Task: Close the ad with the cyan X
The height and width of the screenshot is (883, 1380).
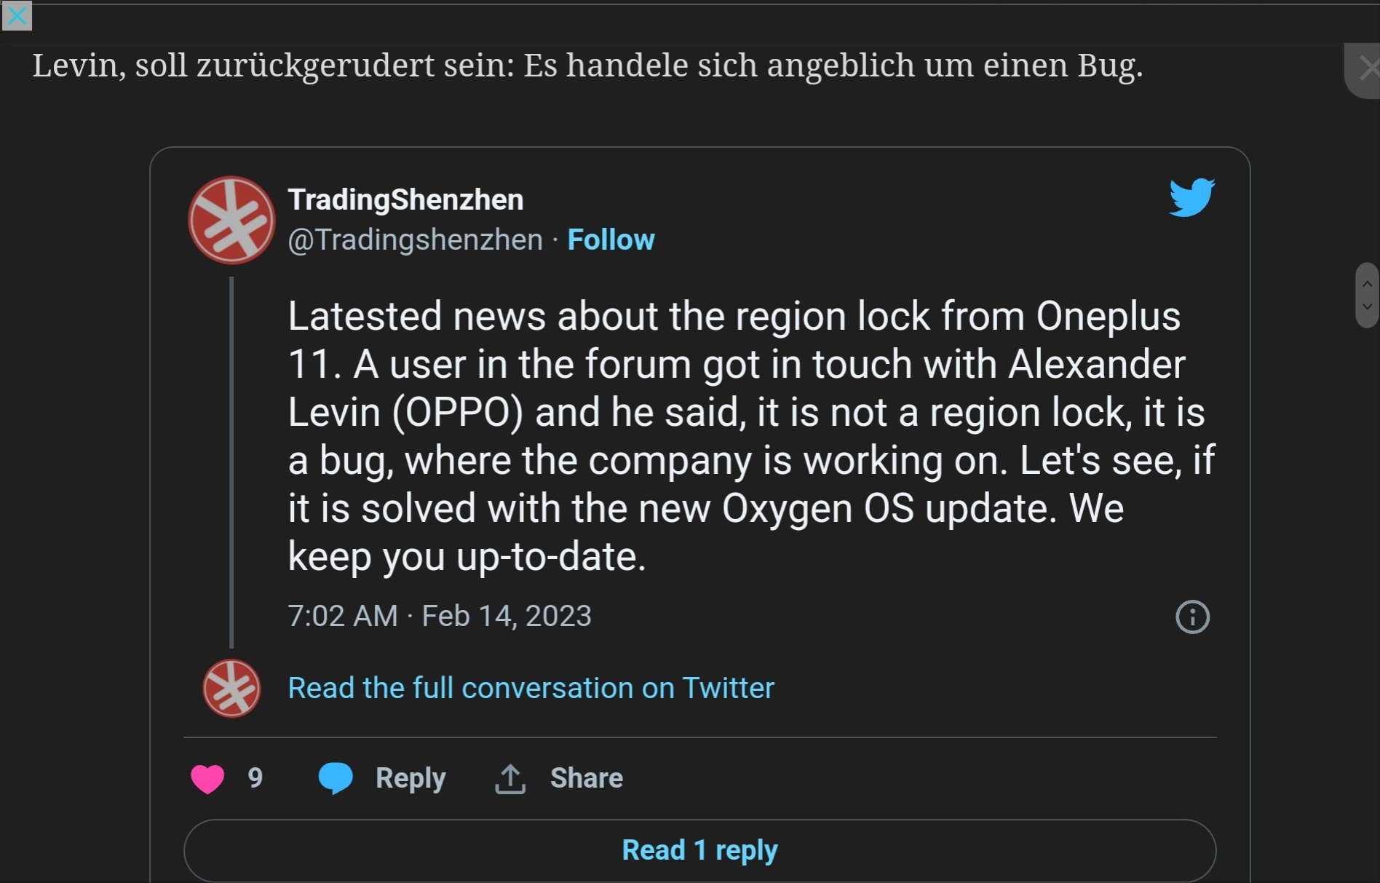Action: (x=17, y=15)
